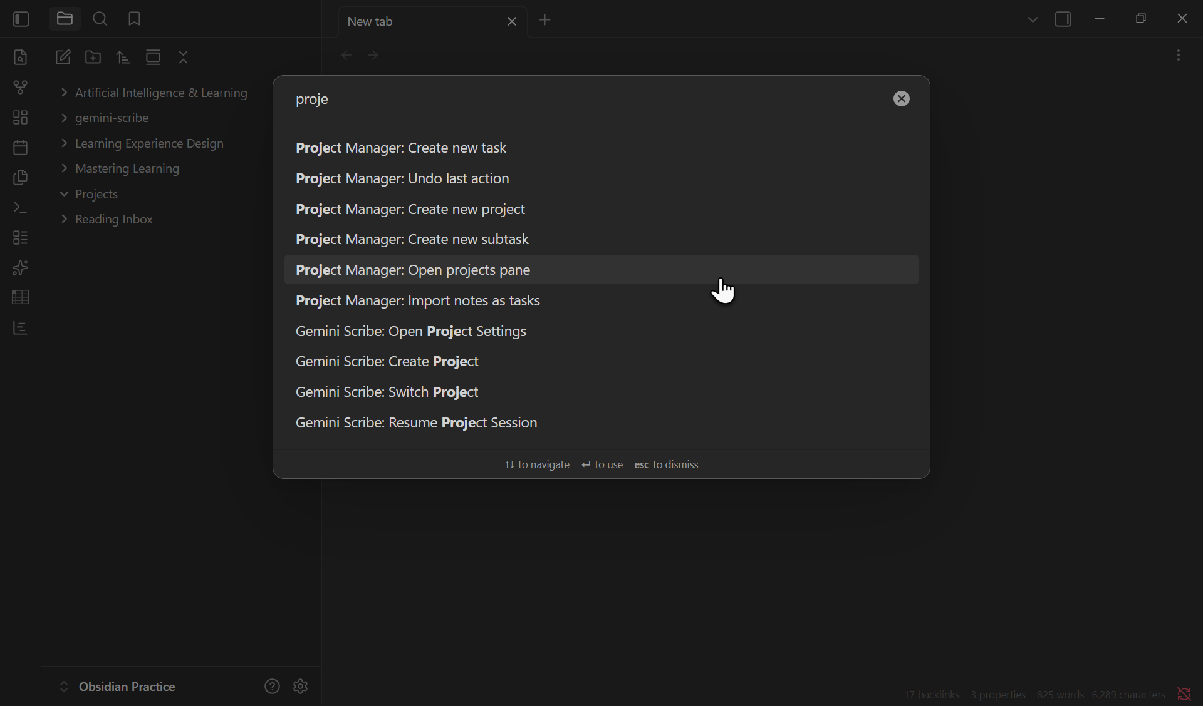1203x706 pixels.
Task: Select Project Manager: Open projects pane
Action: click(601, 270)
